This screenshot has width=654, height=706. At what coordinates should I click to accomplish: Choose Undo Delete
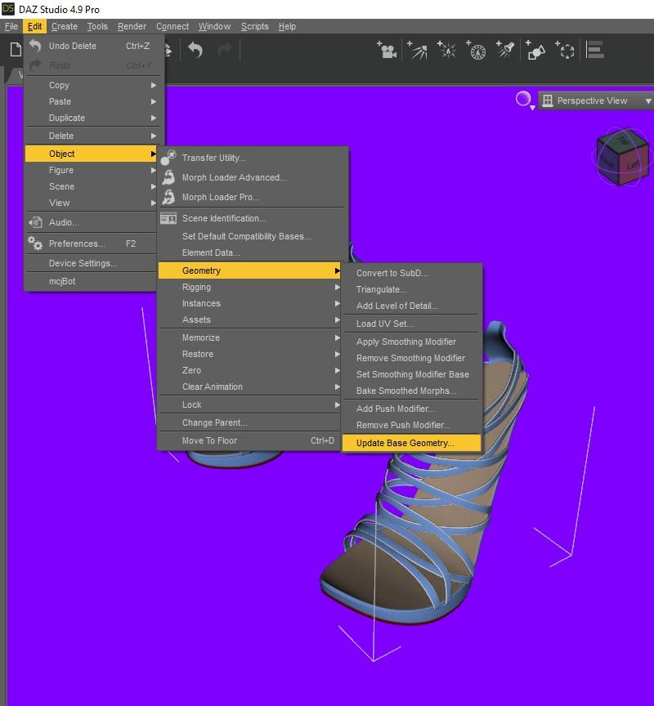[92, 46]
